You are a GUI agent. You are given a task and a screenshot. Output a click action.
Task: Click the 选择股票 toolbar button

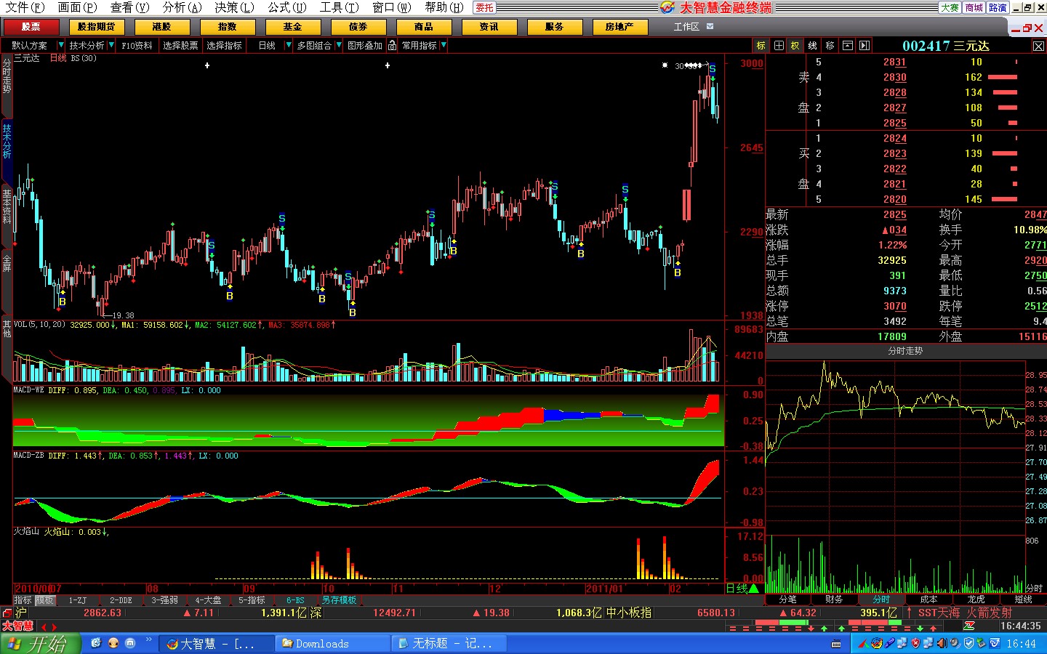pos(180,45)
